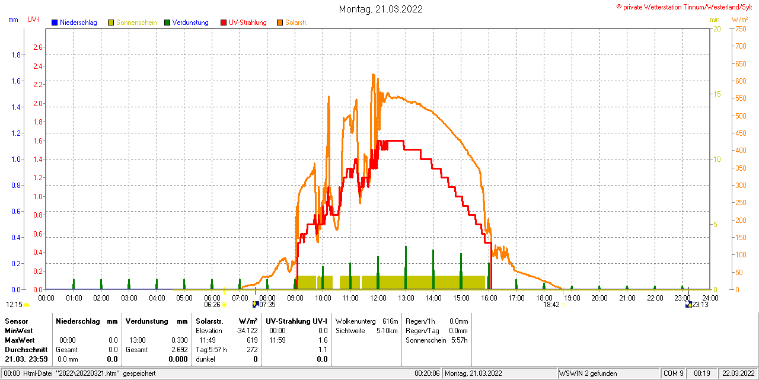The image size is (759, 380).
Task: Select the Sonnenschein legend label
Action: pyautogui.click(x=136, y=23)
